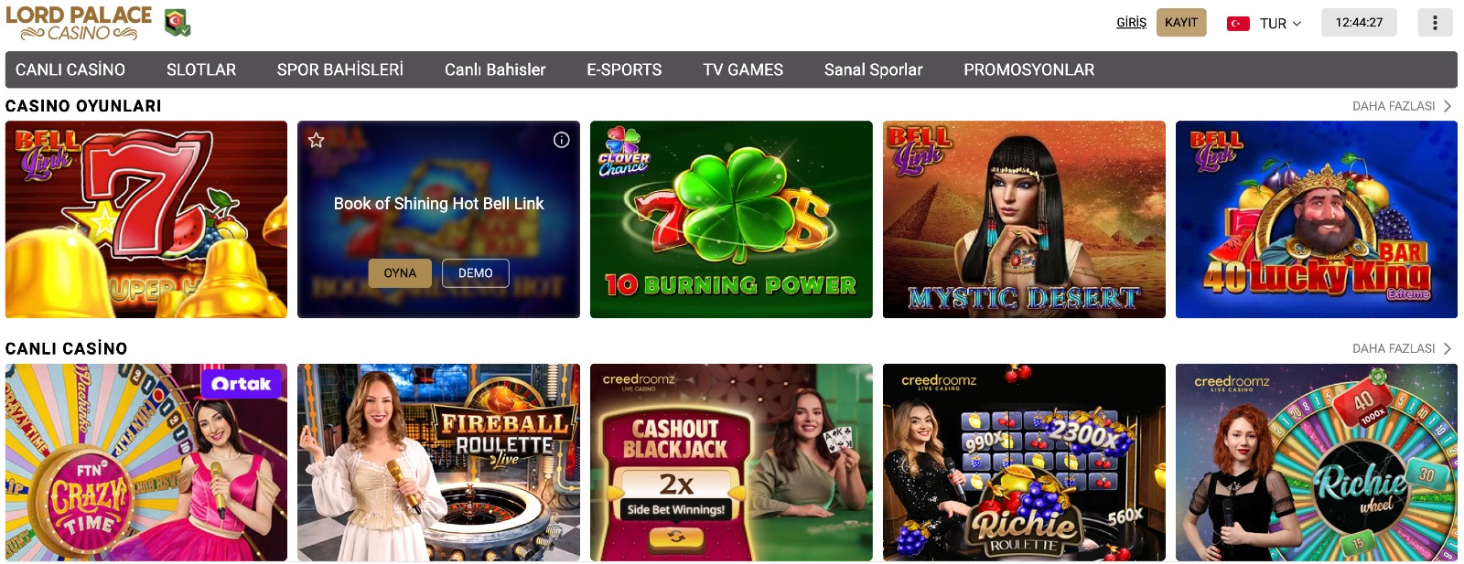Click the favorite star icon on game card

317,140
